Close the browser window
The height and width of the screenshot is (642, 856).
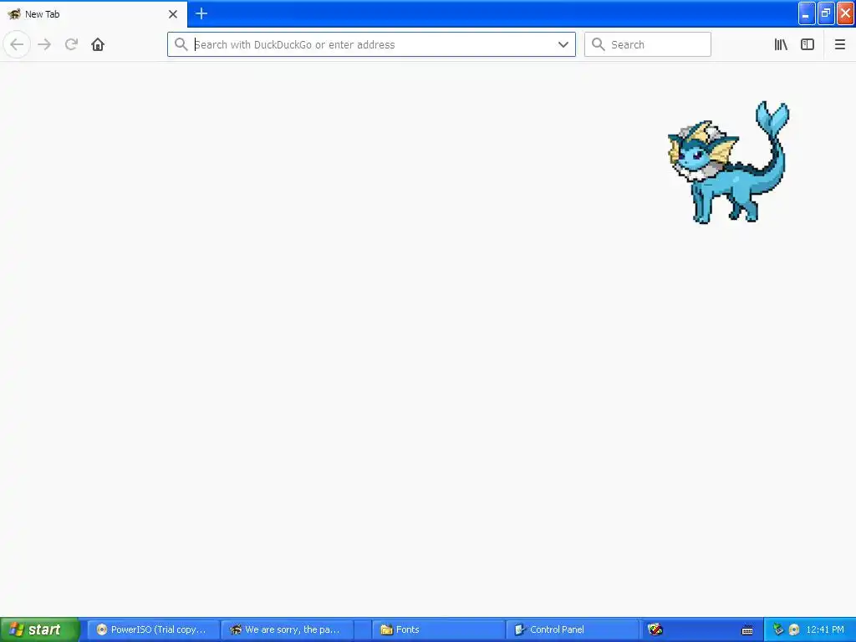(845, 13)
